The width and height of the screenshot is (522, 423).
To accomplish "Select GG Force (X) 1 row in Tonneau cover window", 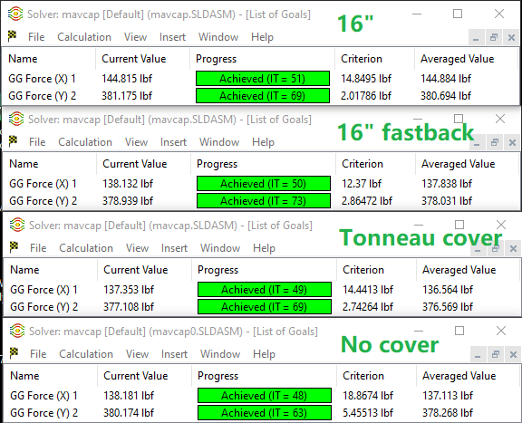I will [x=262, y=290].
